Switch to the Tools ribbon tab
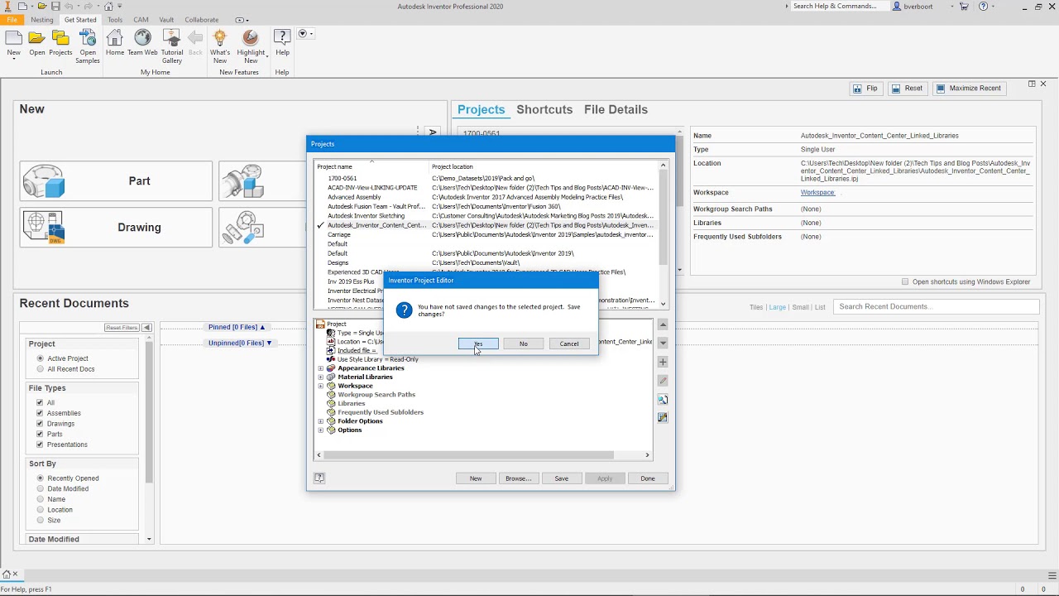The width and height of the screenshot is (1059, 596). click(115, 19)
